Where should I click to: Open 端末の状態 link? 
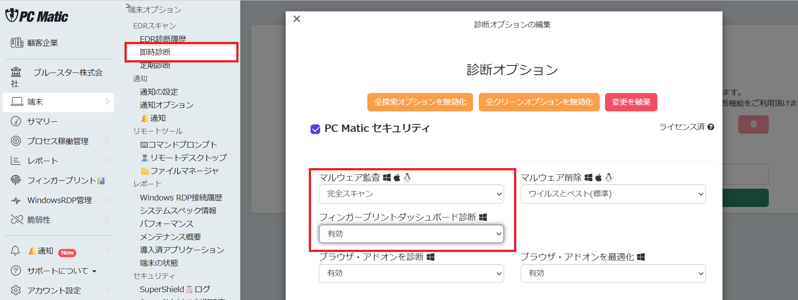(x=159, y=263)
